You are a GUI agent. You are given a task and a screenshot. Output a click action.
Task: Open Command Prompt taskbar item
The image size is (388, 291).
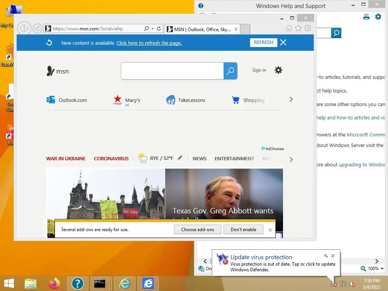click(100, 283)
